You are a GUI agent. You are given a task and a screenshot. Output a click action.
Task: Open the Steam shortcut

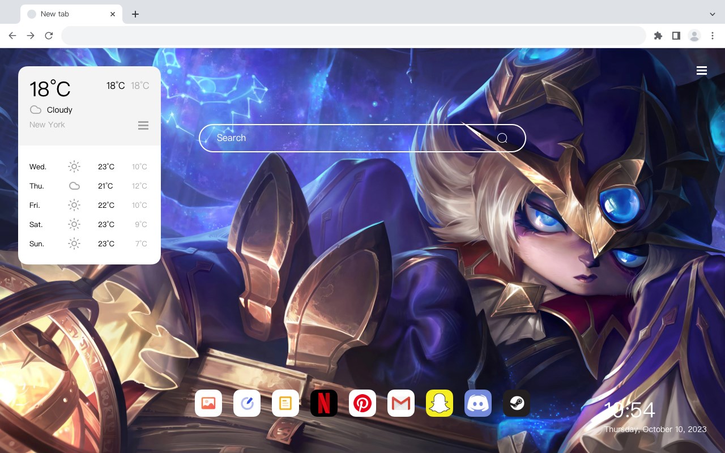click(517, 403)
